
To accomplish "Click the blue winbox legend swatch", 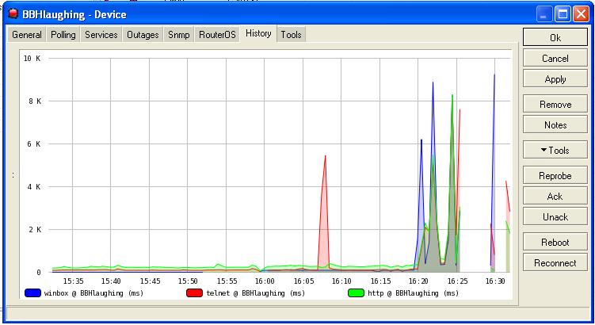I will pyautogui.click(x=32, y=293).
